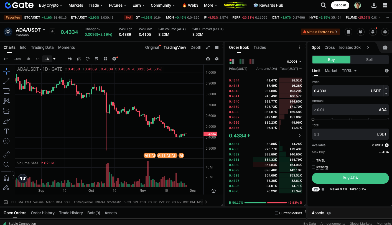Select the XABCD pattern tool

click(6, 101)
